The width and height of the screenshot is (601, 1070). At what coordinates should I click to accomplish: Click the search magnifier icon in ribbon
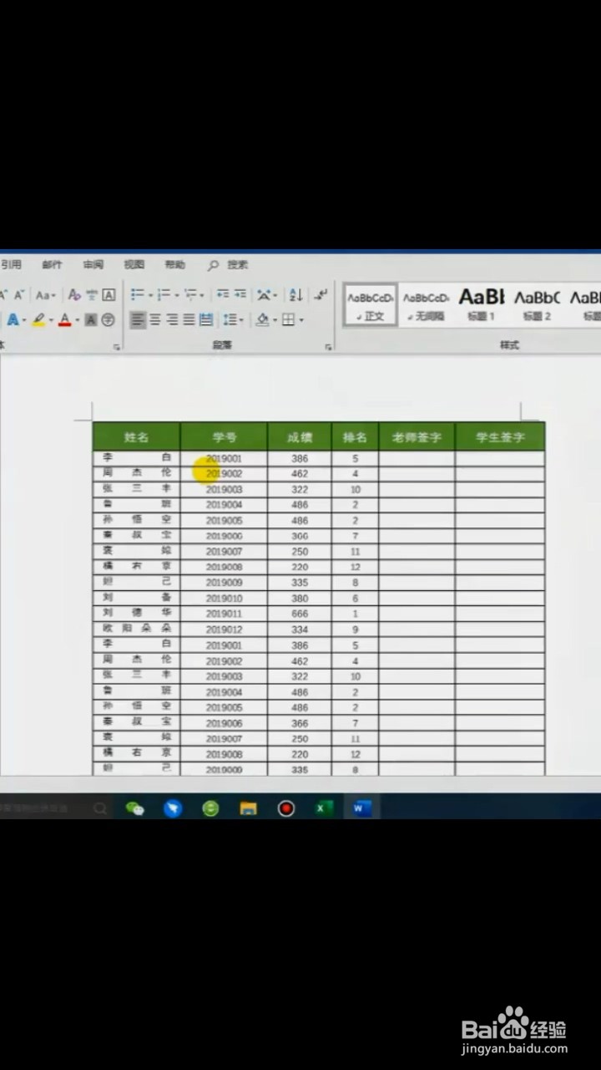(x=213, y=265)
